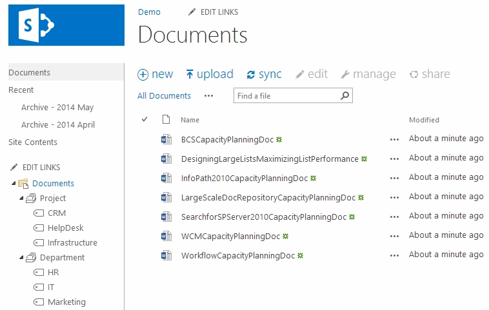Open the ellipsis menu for LargeScaleDocRepositoryCapacityPlanningDoc
Screen dimensions: 489x310
[395, 197]
